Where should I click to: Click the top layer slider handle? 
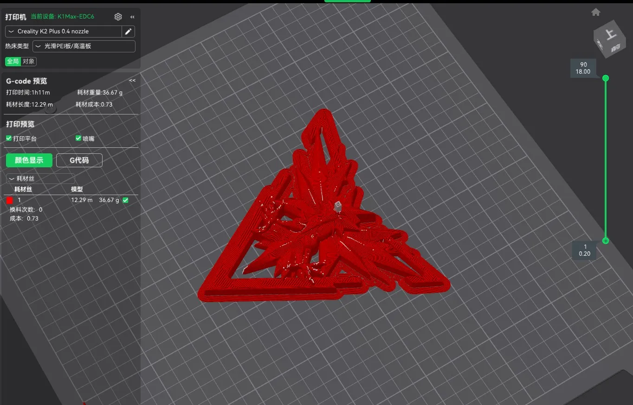point(605,78)
